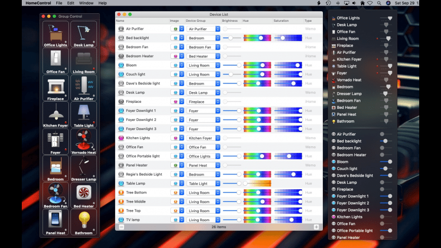
Task: Toggle power for Bloom device
Action: (121, 65)
